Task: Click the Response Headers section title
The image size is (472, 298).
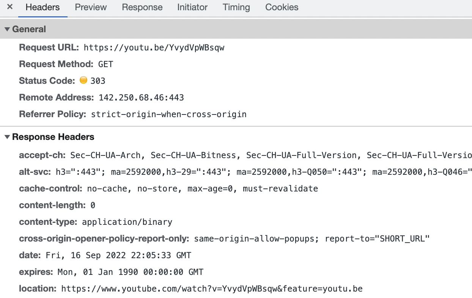Action: pyautogui.click(x=53, y=137)
